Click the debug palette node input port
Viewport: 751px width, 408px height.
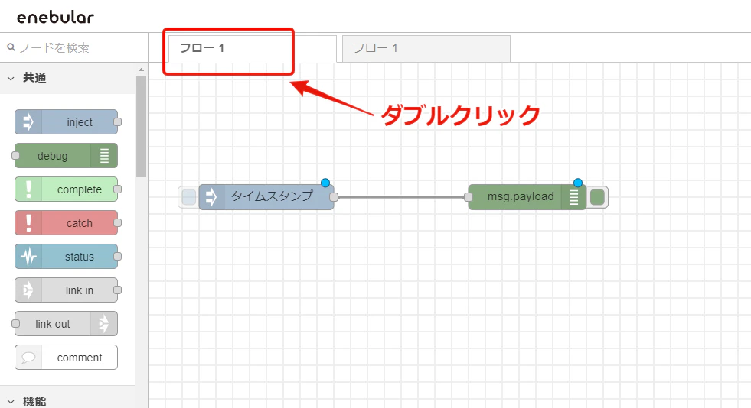(15, 155)
